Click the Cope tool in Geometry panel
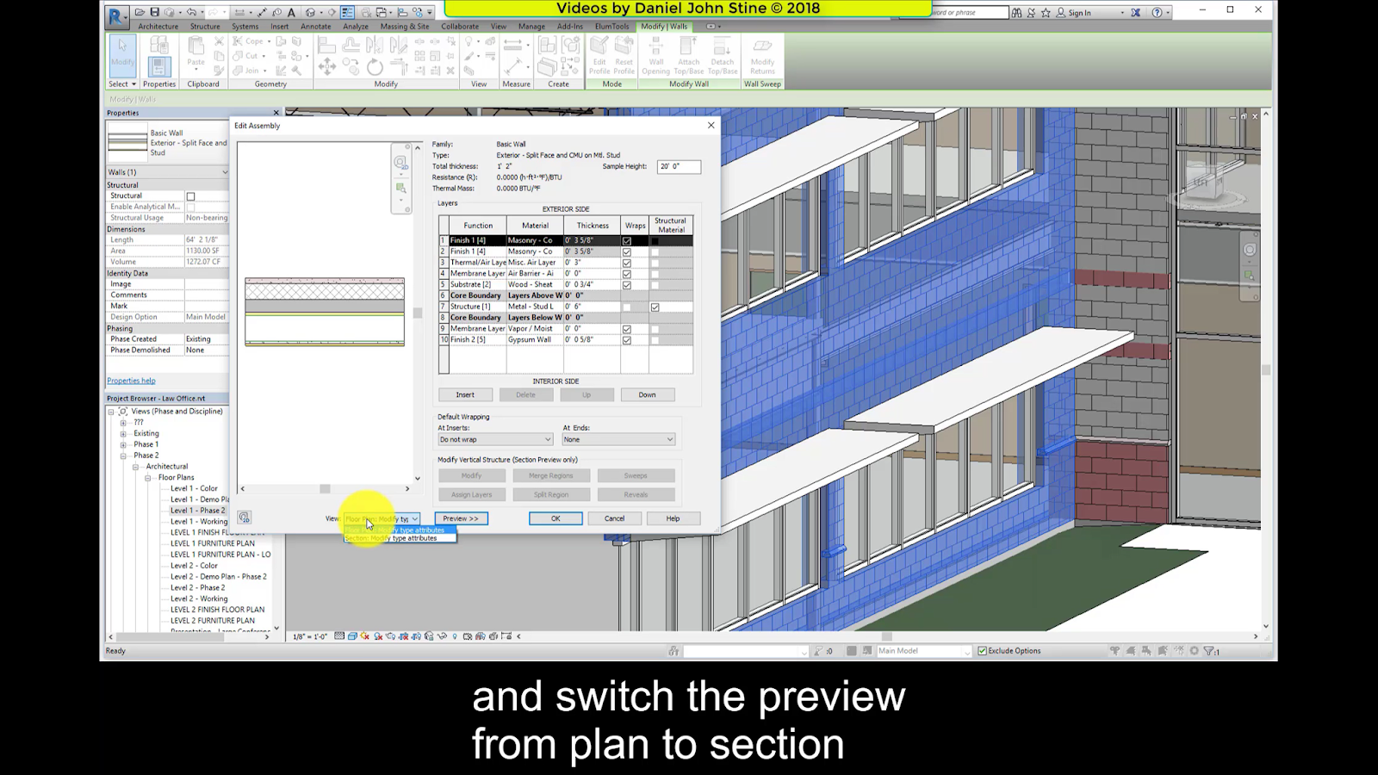Image resolution: width=1378 pixels, height=775 pixels. pos(253,41)
